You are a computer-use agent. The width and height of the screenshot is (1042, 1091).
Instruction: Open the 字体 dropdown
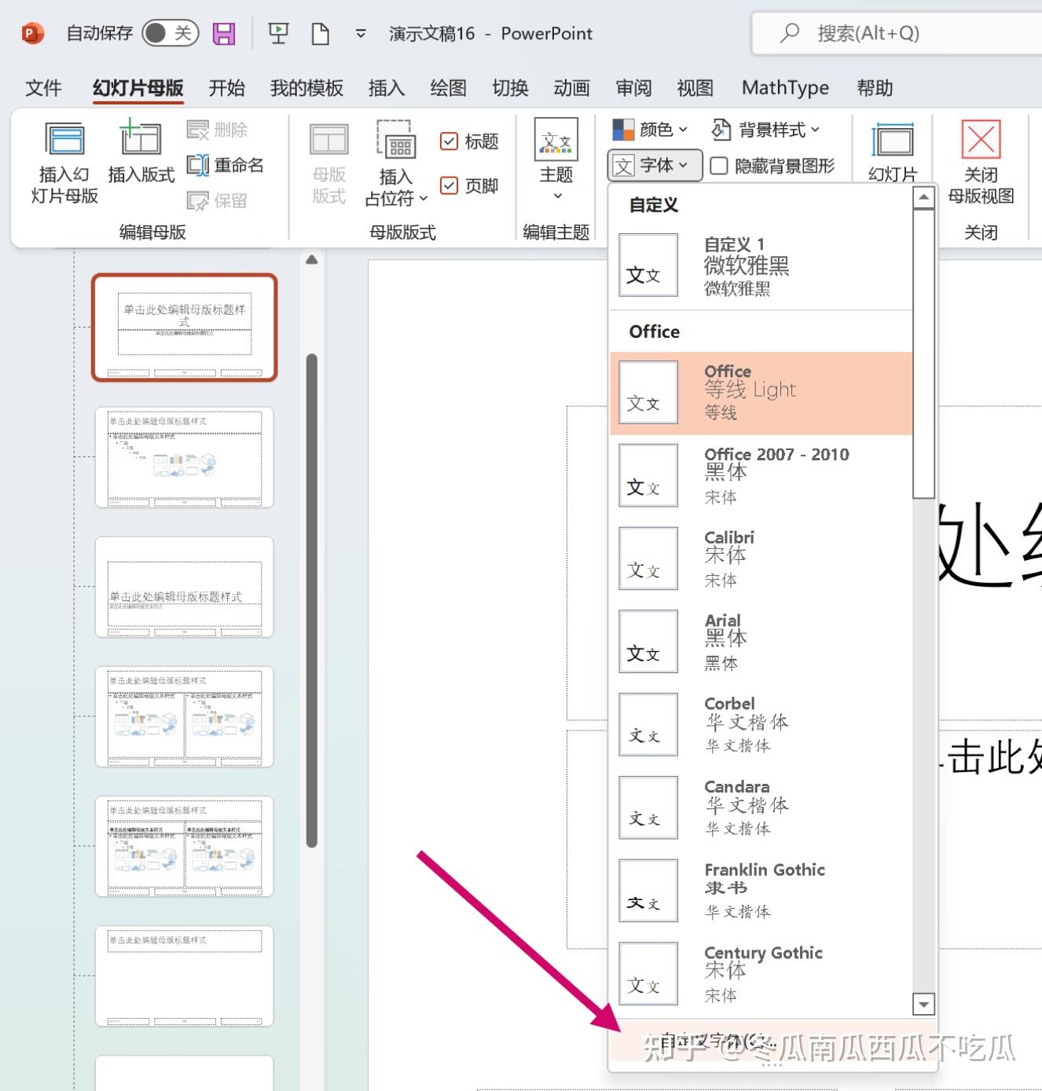point(654,165)
